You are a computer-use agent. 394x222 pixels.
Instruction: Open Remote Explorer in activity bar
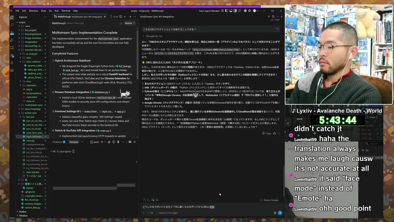pyautogui.click(x=12, y=48)
